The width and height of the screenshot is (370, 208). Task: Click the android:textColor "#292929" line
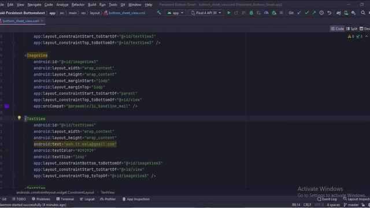pyautogui.click(x=65, y=150)
